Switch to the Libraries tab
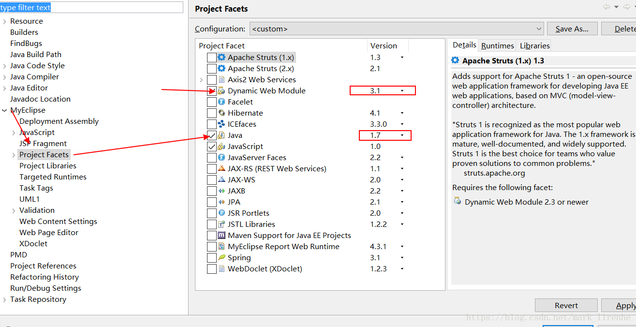The width and height of the screenshot is (636, 327). coord(534,45)
